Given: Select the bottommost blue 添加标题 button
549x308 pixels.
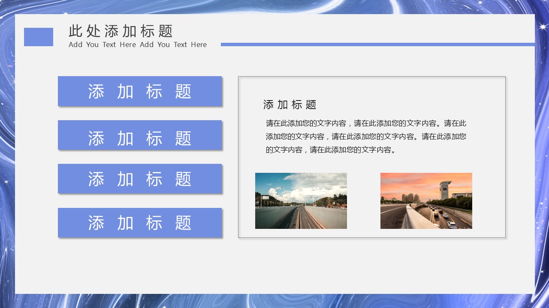Looking at the screenshot, I should (x=140, y=223).
